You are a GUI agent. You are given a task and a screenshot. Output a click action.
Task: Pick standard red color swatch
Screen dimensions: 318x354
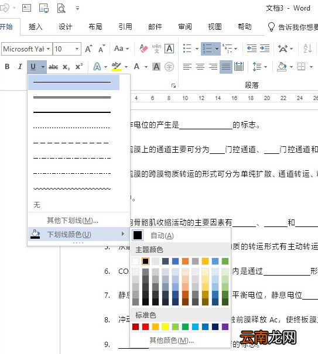pyautogui.click(x=145, y=326)
